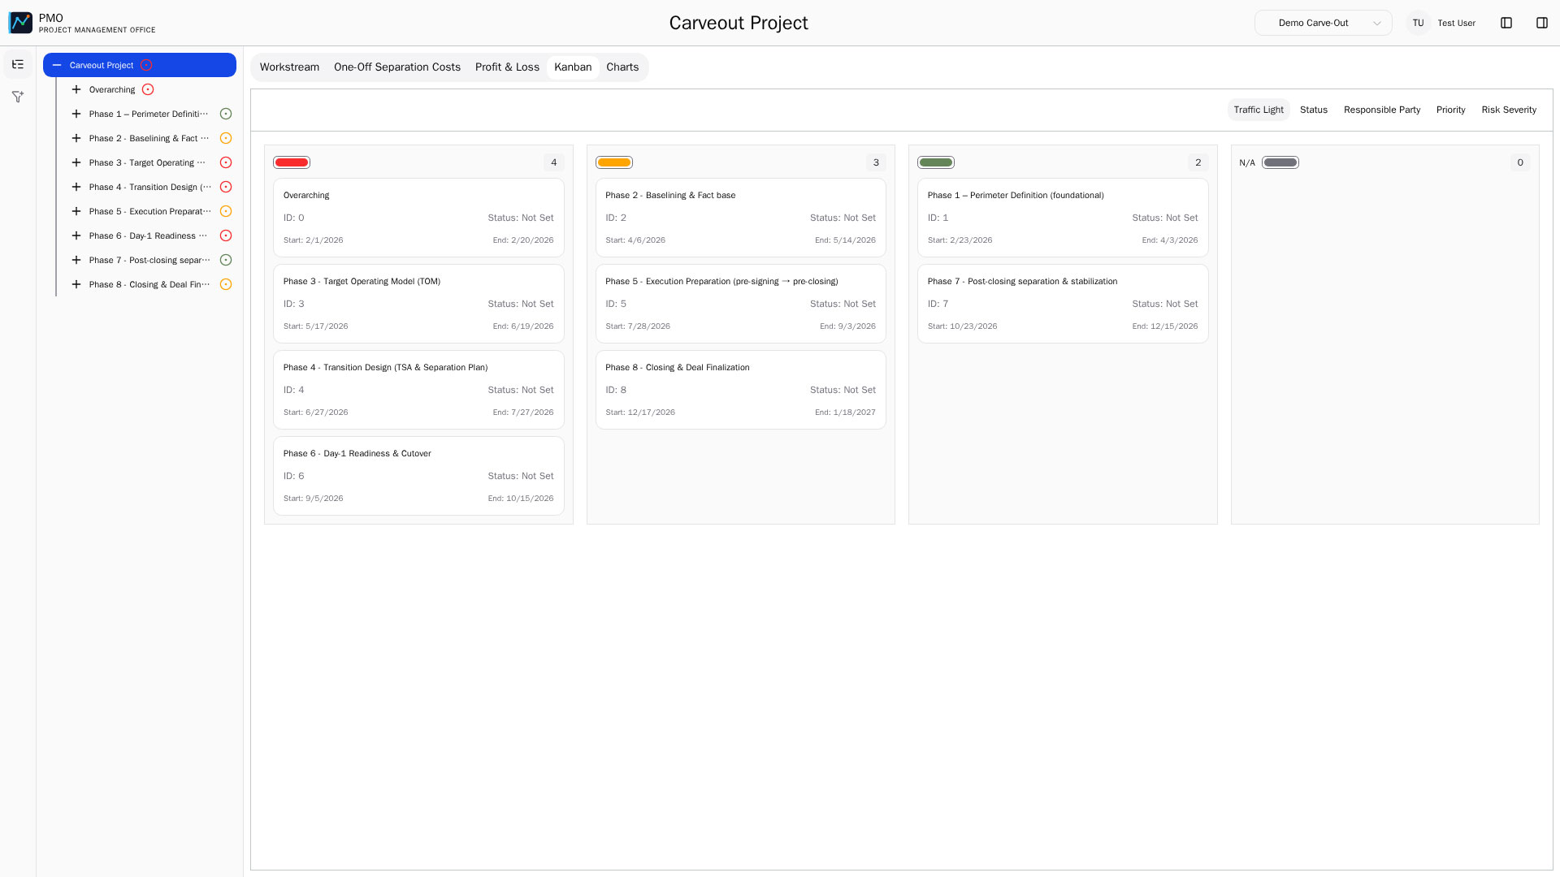Open the Profit & Loss tab
This screenshot has width=1560, height=877.
click(507, 67)
